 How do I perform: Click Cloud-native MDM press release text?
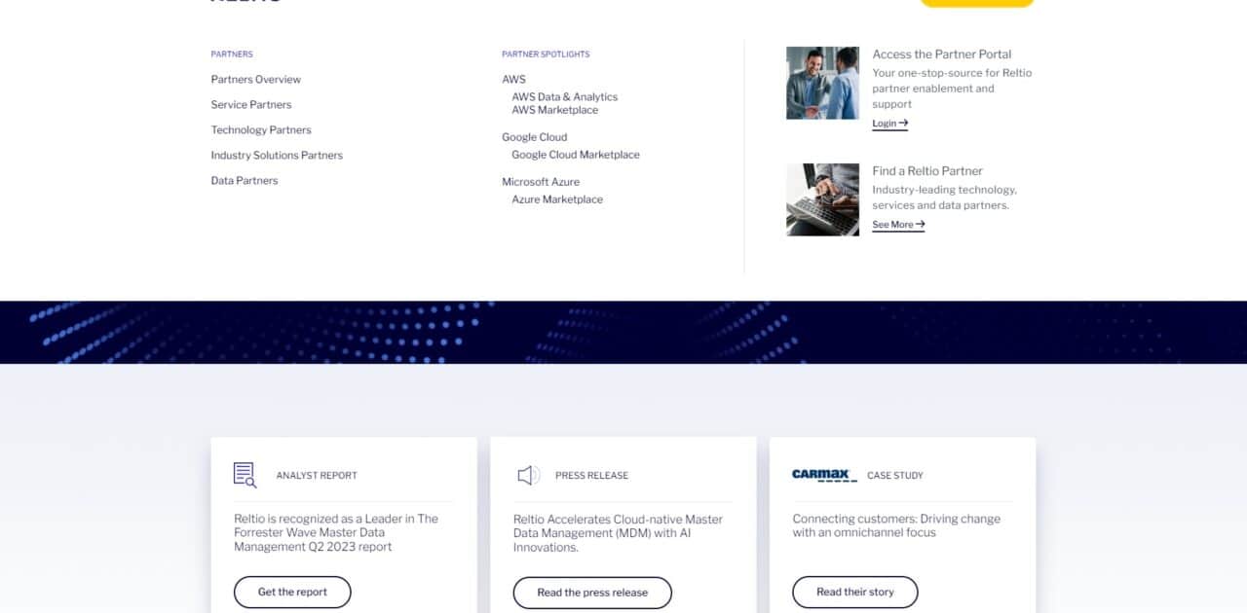coord(618,533)
